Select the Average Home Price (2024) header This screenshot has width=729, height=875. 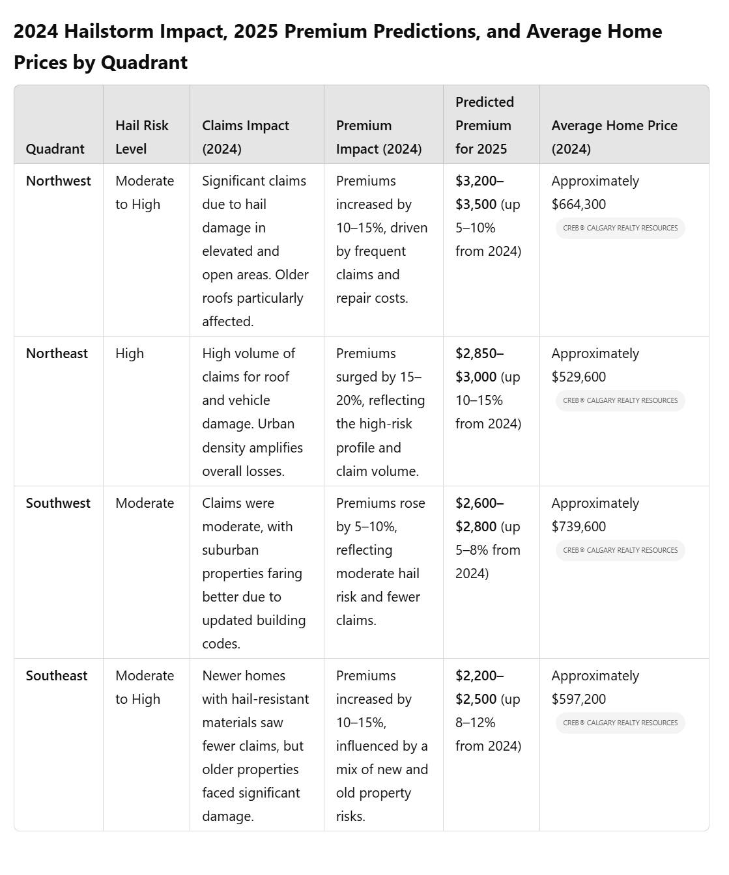(x=614, y=137)
